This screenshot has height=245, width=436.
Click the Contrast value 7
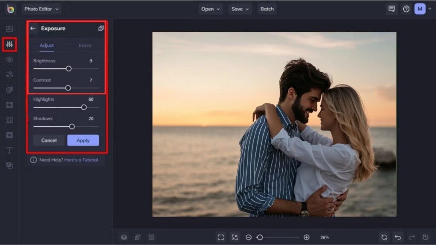coord(91,80)
